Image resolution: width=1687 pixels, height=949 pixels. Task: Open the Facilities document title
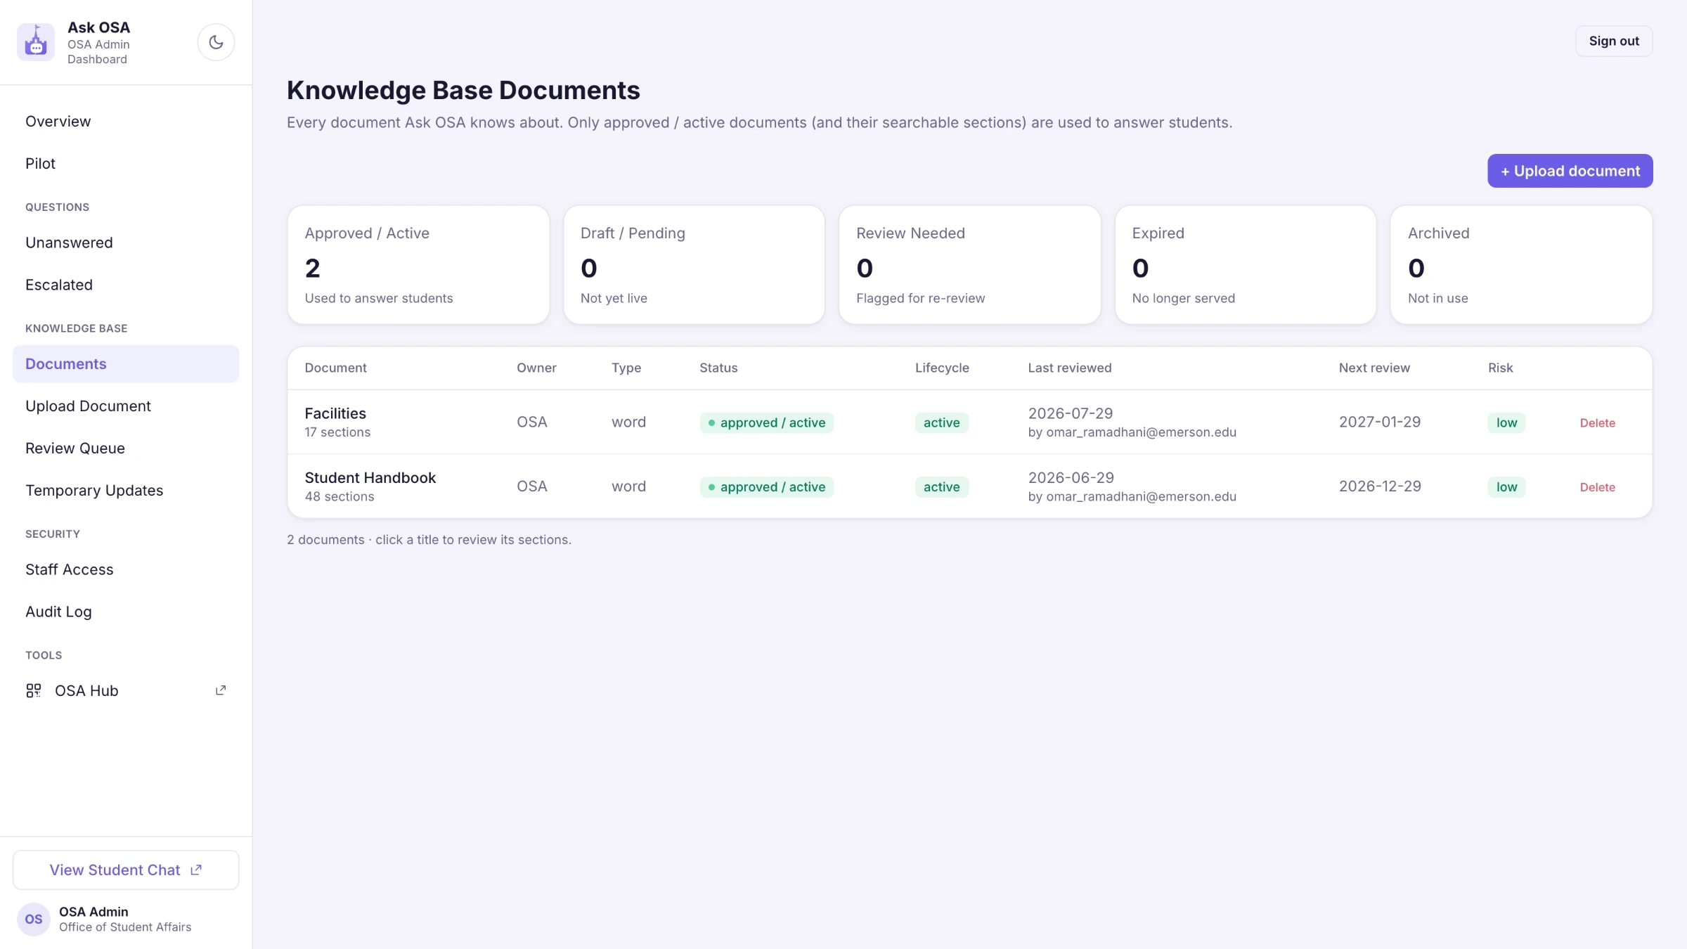[335, 413]
